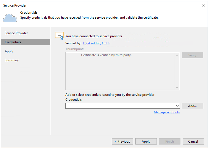Go back with the Previous button
The image size is (209, 150).
click(x=122, y=142)
